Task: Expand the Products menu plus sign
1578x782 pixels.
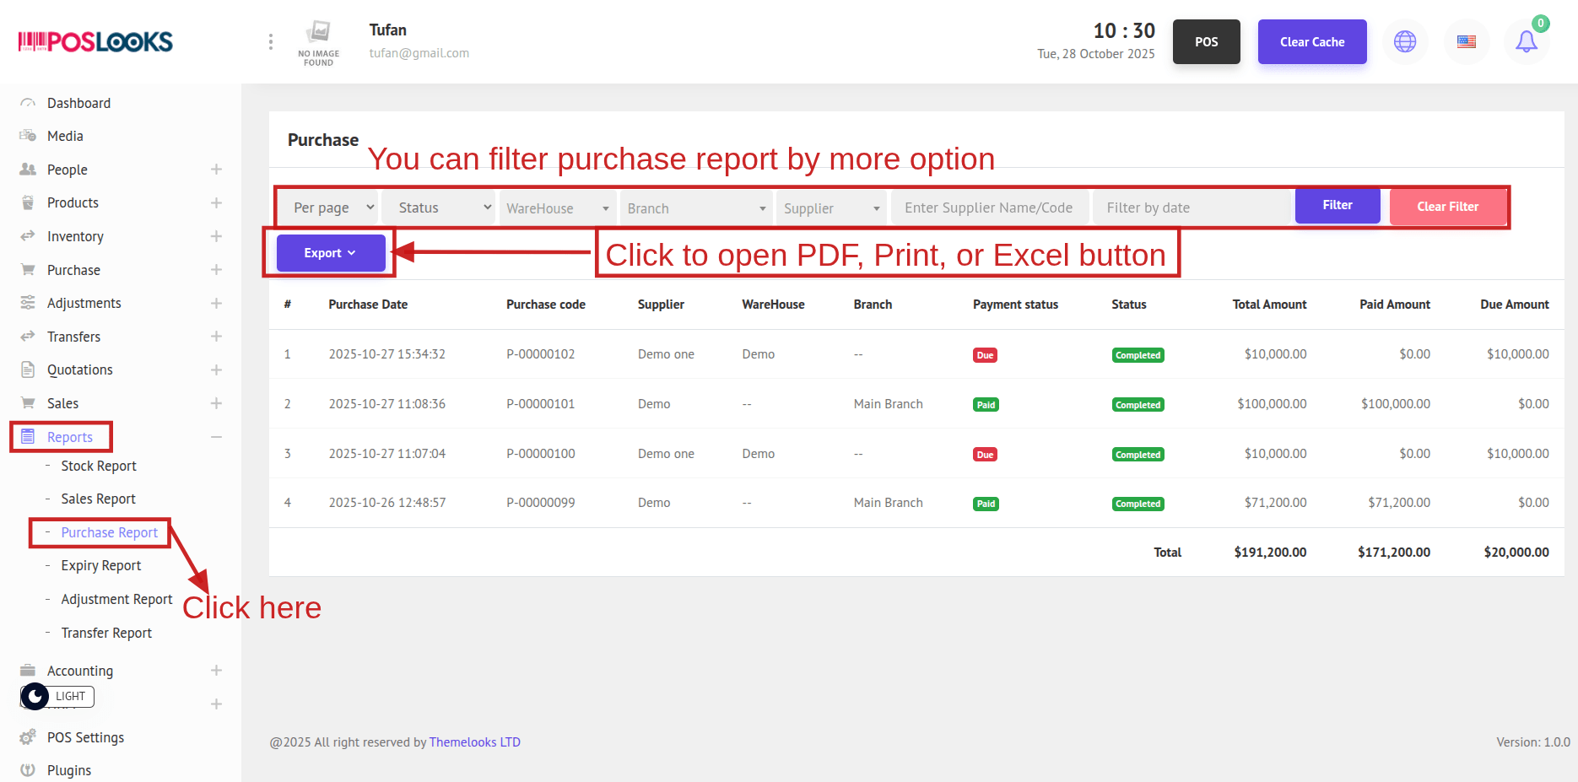Action: [216, 203]
